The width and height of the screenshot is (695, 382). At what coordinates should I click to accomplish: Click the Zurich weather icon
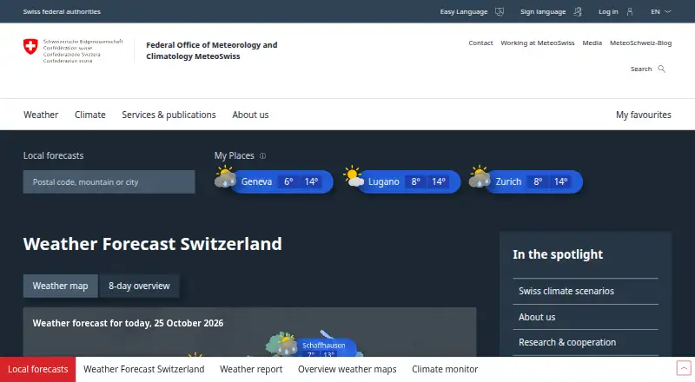point(480,177)
